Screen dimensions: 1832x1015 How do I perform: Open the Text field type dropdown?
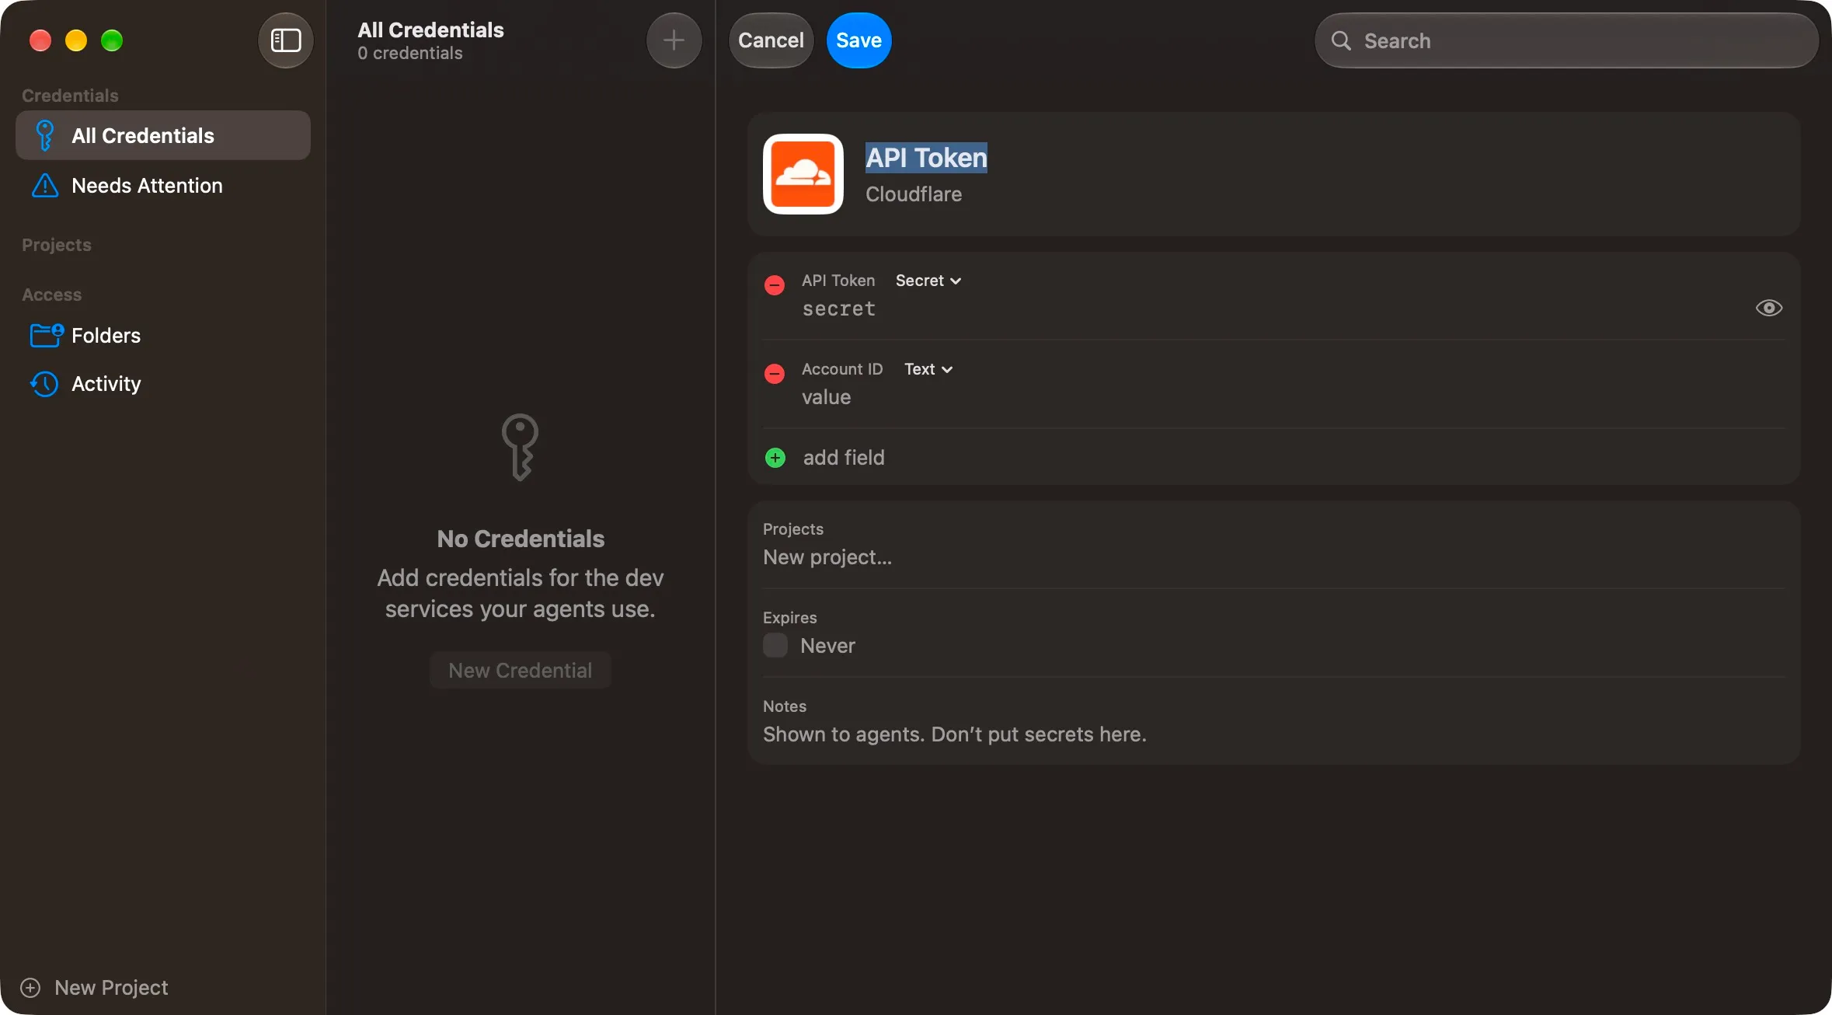point(928,369)
